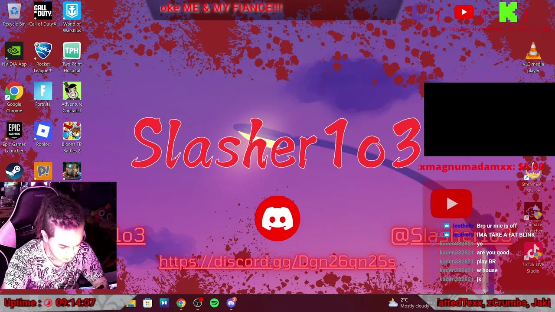Open the Recycle Bin desktop icon
The height and width of the screenshot is (312, 555).
(x=14, y=15)
